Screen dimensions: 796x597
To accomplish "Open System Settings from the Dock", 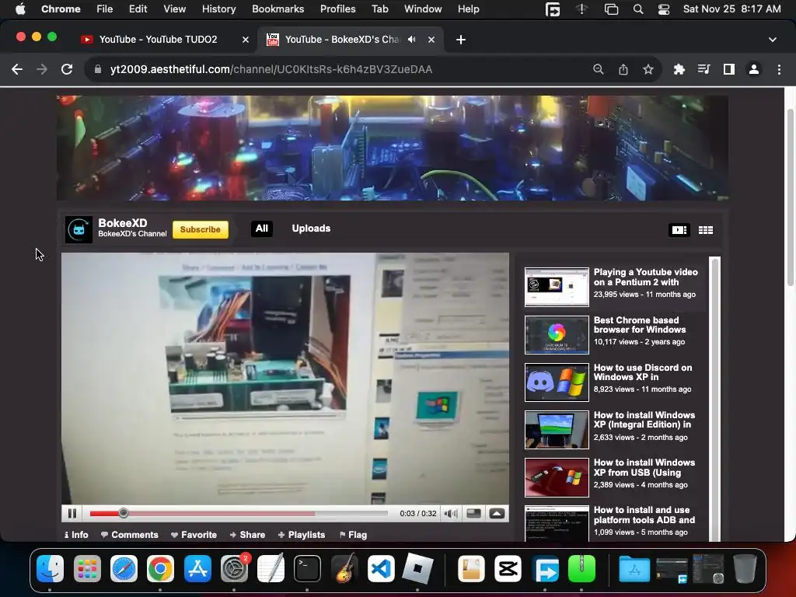I will (234, 568).
